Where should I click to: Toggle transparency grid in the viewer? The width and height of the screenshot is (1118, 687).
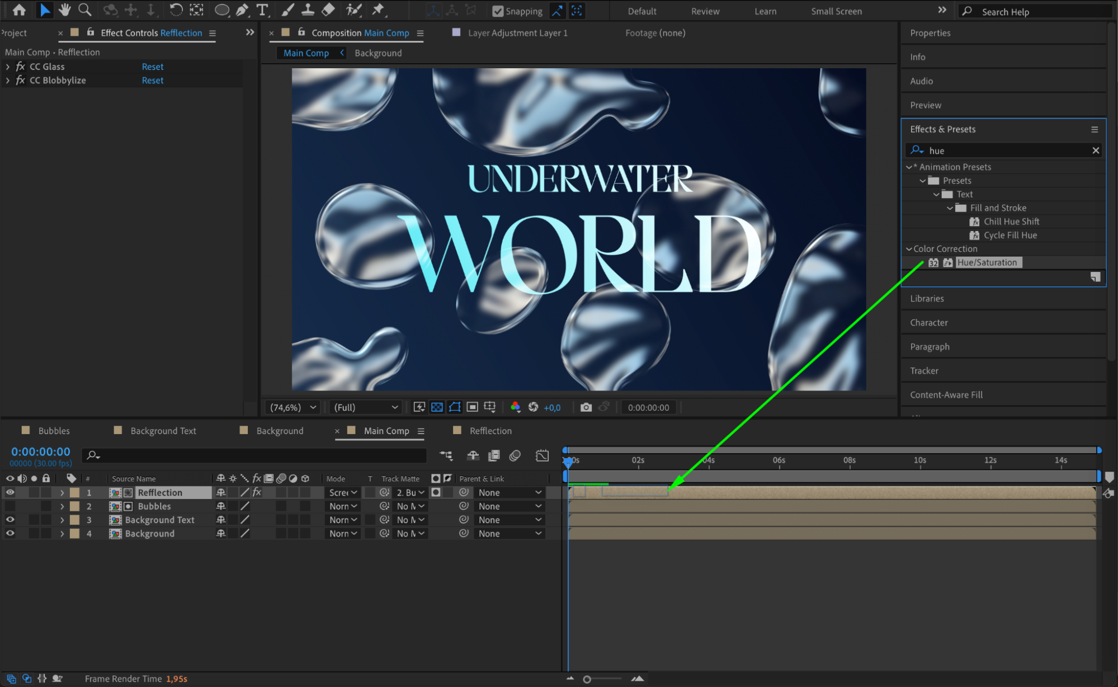[x=437, y=407]
